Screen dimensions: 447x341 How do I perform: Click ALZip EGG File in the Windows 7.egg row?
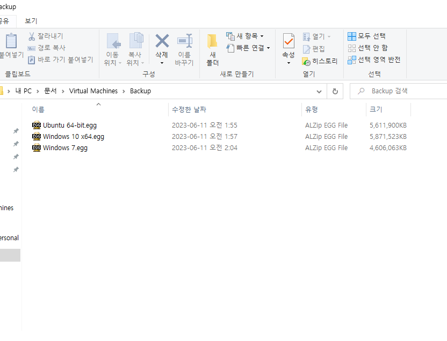click(x=327, y=148)
